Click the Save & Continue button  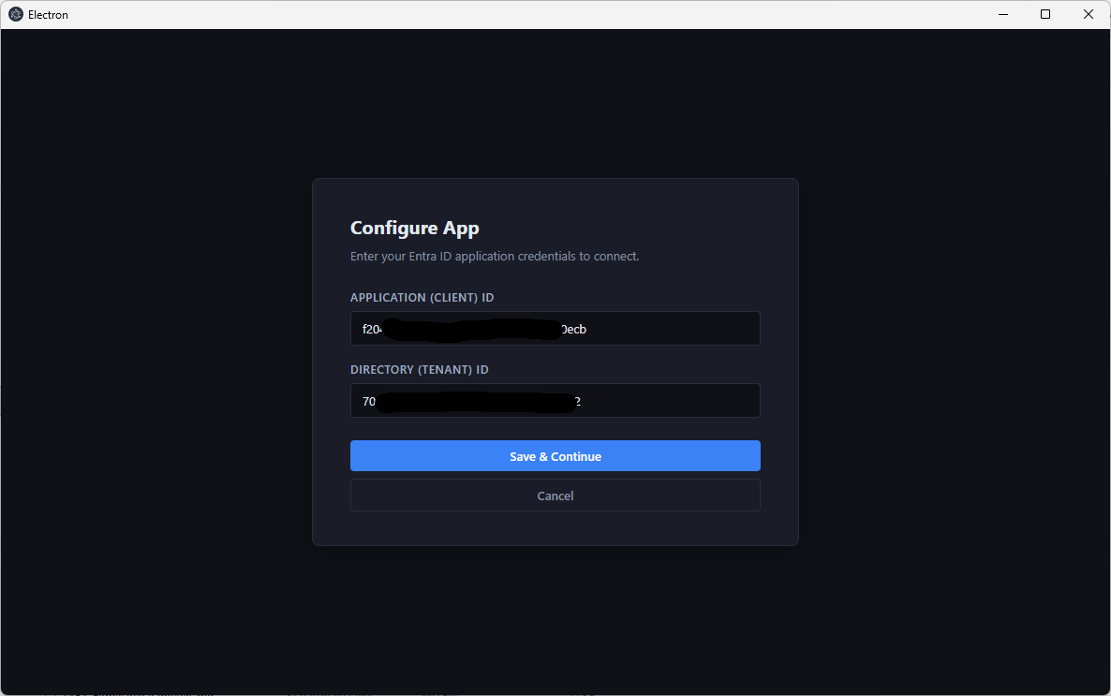[555, 456]
